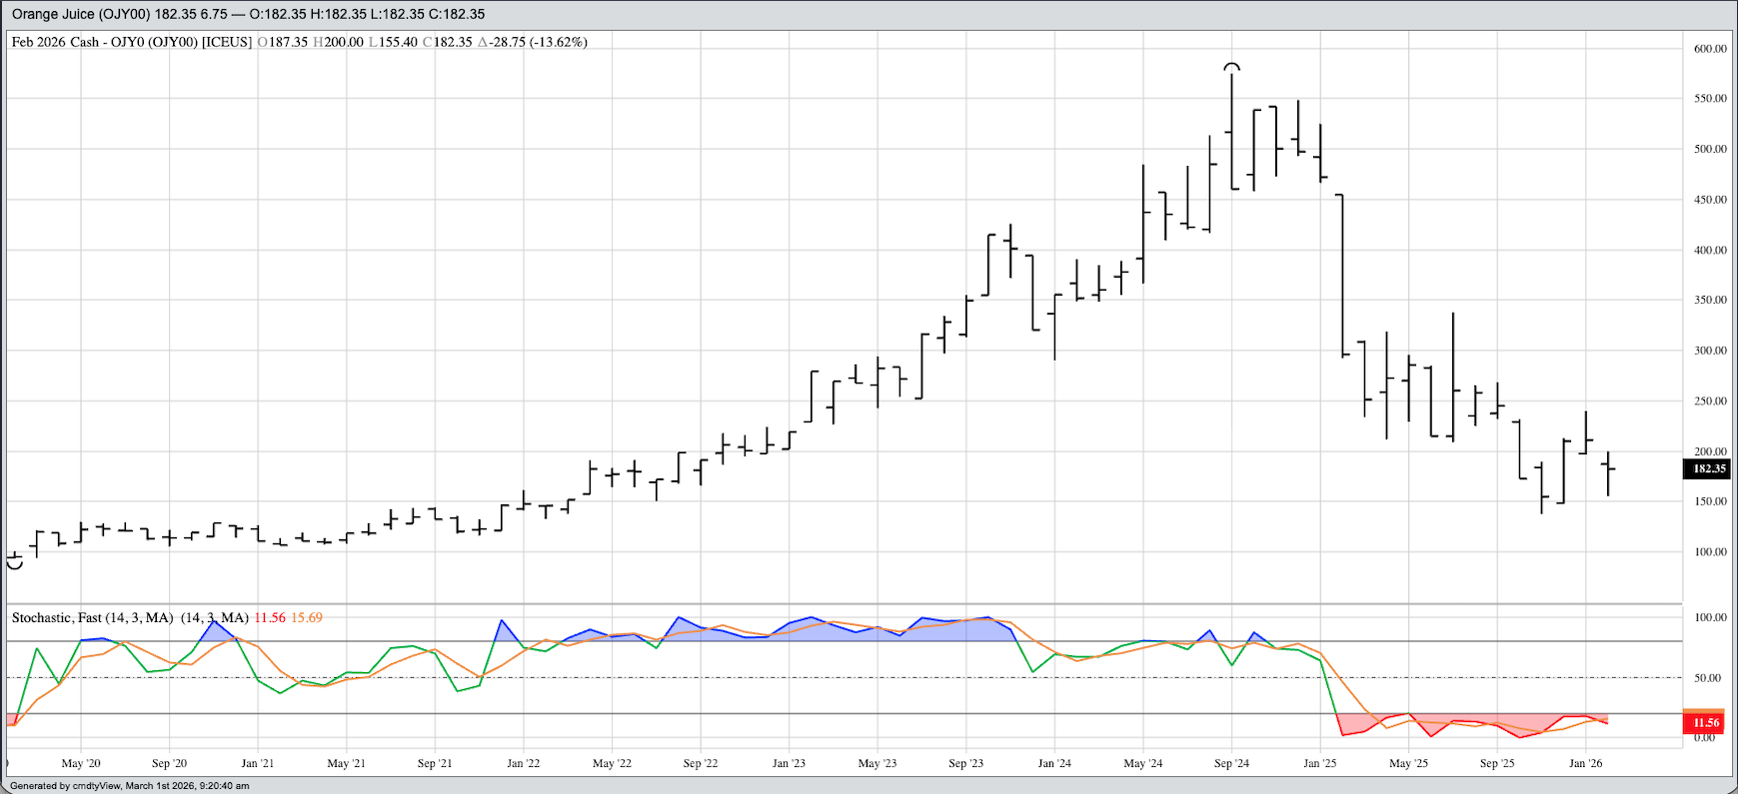1738x794 pixels.
Task: Click the arc marker above the Sep '24 peak
Action: (1232, 67)
